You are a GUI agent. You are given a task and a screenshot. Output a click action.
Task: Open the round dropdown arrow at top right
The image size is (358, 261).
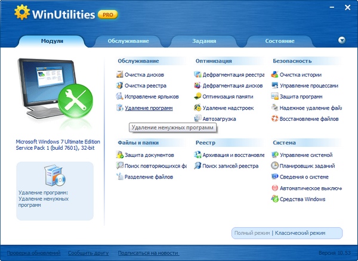[342, 40]
